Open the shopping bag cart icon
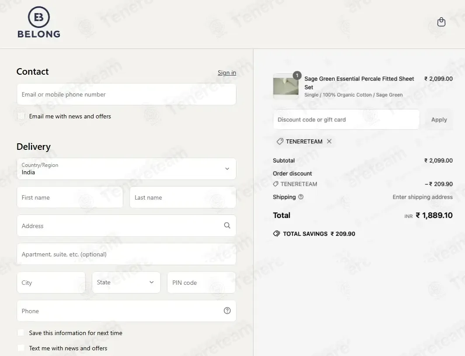 pos(441,22)
